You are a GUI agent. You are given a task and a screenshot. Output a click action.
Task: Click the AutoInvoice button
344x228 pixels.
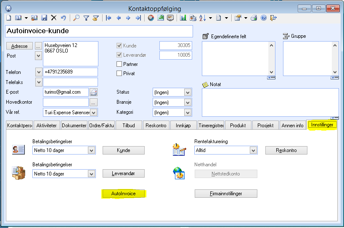[123, 194]
